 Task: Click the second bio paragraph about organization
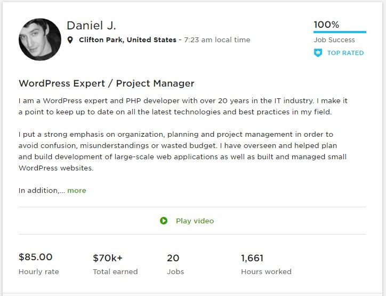coord(183,151)
